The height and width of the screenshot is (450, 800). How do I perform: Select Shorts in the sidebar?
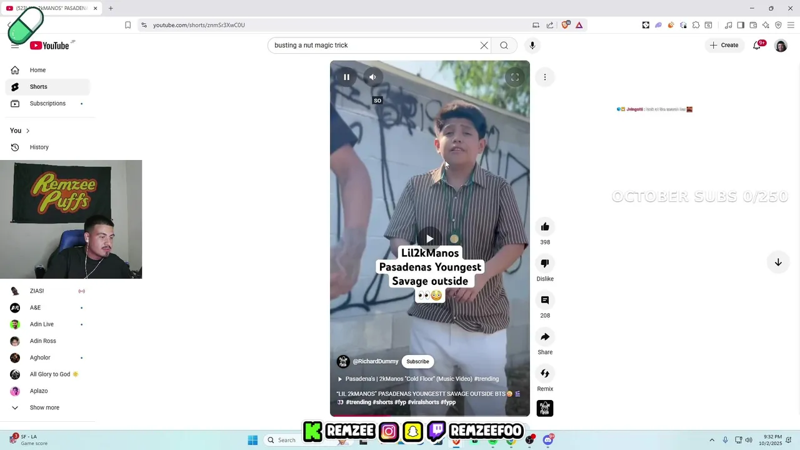[x=47, y=87]
